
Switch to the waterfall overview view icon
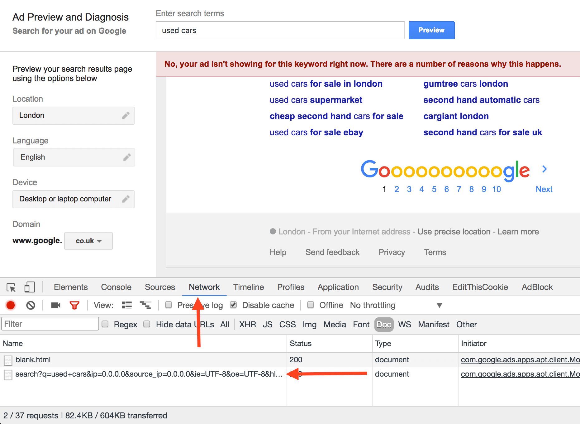pyautogui.click(x=145, y=305)
